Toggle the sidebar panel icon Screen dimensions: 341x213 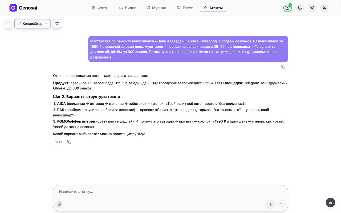click(9, 24)
